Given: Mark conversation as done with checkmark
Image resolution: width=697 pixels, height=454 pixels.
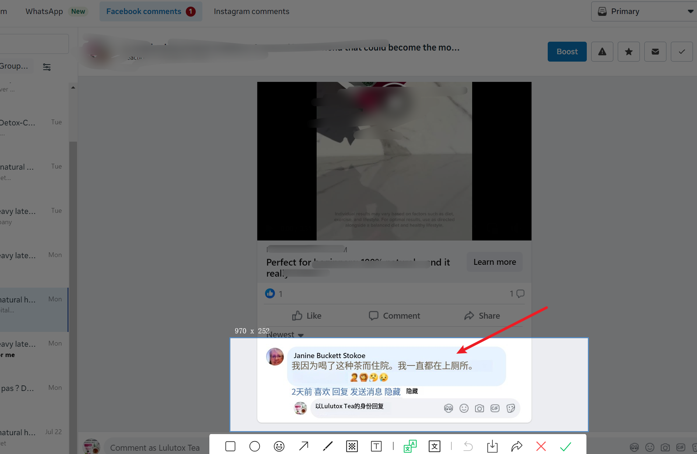Looking at the screenshot, I should (x=682, y=52).
